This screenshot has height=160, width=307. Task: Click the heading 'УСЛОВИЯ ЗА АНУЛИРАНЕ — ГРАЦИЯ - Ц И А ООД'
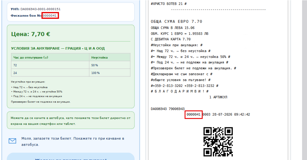58,48
